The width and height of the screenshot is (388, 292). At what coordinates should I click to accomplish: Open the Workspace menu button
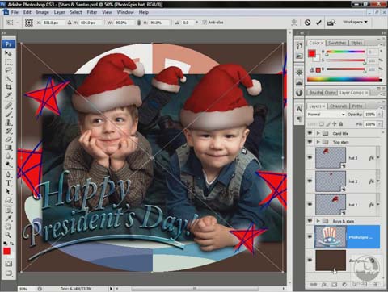point(355,22)
